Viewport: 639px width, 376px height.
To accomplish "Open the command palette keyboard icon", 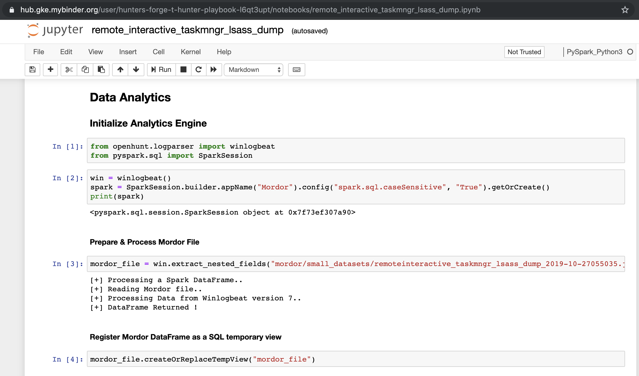I will coord(296,70).
